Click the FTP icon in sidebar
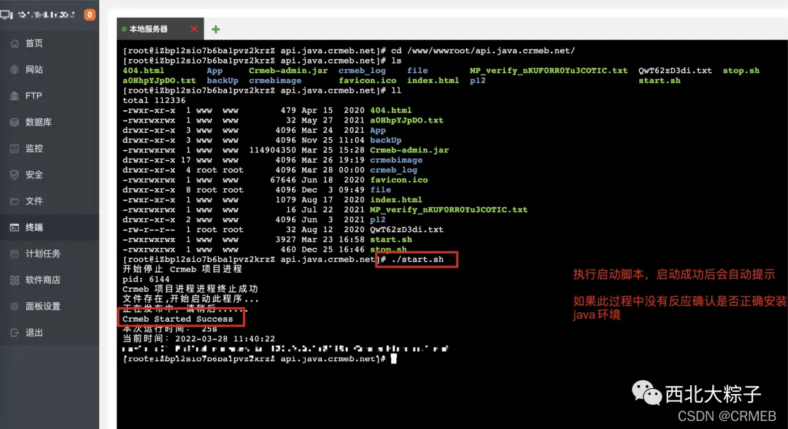The width and height of the screenshot is (788, 429). (x=15, y=96)
